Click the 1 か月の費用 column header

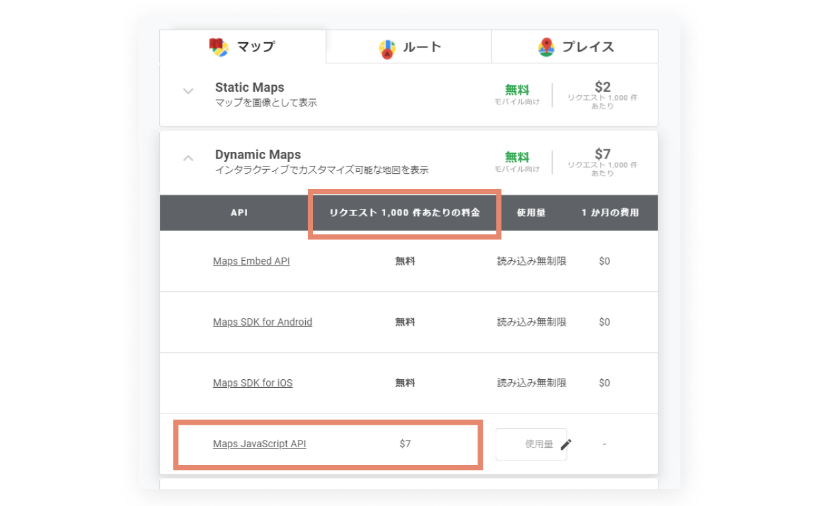(610, 213)
